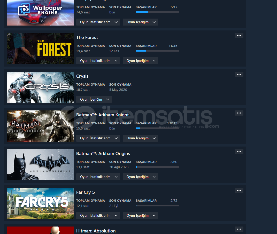This screenshot has height=234, width=277.
Task: Open the three-dot menu for The Forest
Action: click(239, 36)
